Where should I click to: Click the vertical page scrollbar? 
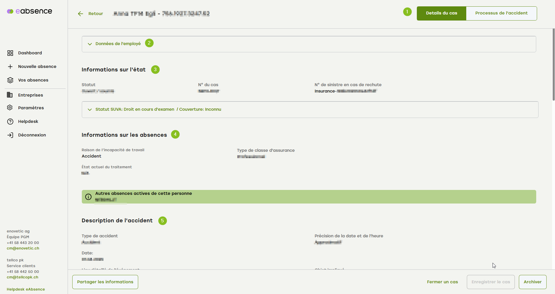point(553,64)
